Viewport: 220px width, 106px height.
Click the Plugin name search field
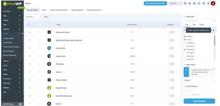point(199,90)
